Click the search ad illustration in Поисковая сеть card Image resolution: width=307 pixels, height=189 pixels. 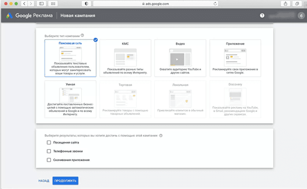coord(70,54)
